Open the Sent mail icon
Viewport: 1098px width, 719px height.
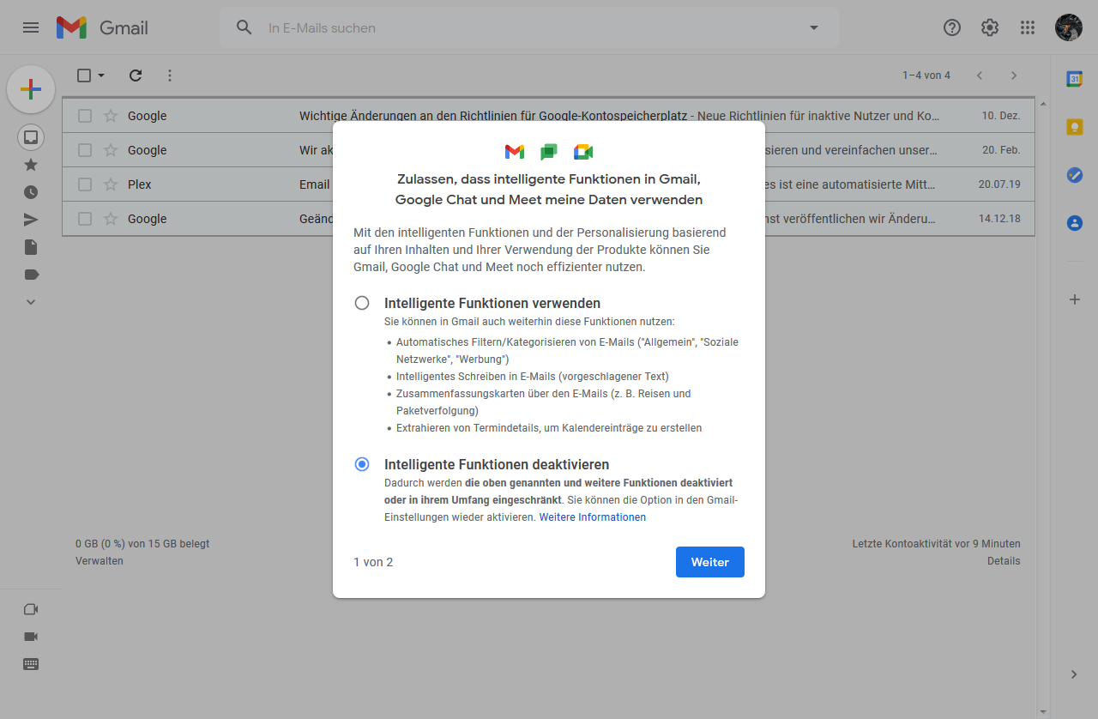click(31, 220)
